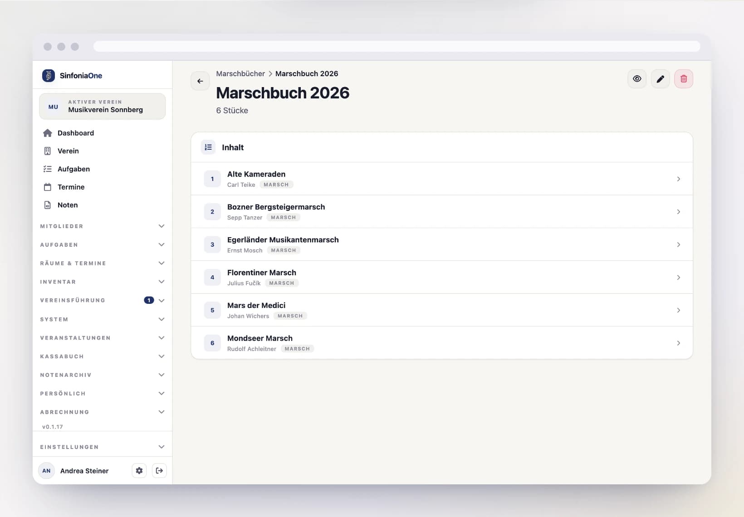This screenshot has height=517, width=744.
Task: Click the Marschbuch 2026 breadcrumb text
Action: click(307, 73)
